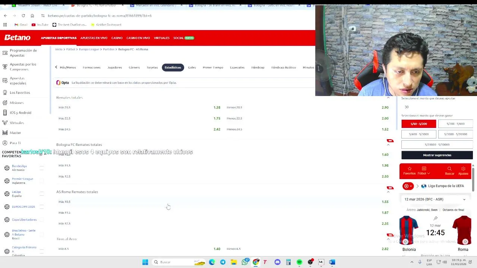
Task: Go back in browser history
Action: point(5,16)
